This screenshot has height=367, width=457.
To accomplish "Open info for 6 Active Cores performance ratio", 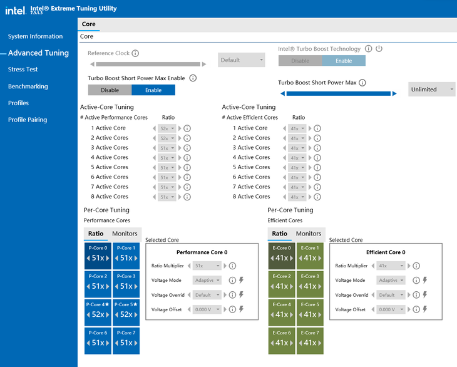I will [x=187, y=177].
